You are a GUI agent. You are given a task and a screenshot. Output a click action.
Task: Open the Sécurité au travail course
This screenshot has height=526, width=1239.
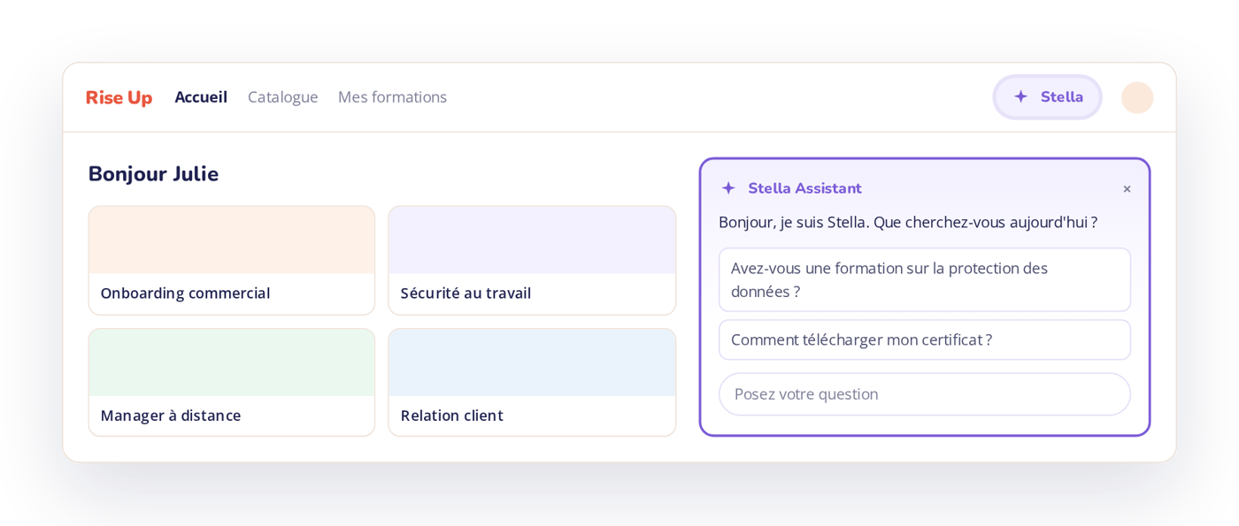click(532, 260)
